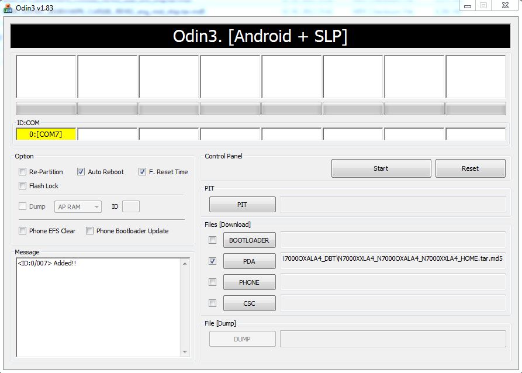Click the PDA file path field
This screenshot has width=522, height=373.
coord(393,258)
